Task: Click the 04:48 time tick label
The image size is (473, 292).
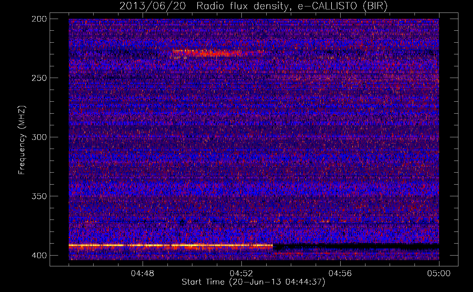Action: pos(143,274)
